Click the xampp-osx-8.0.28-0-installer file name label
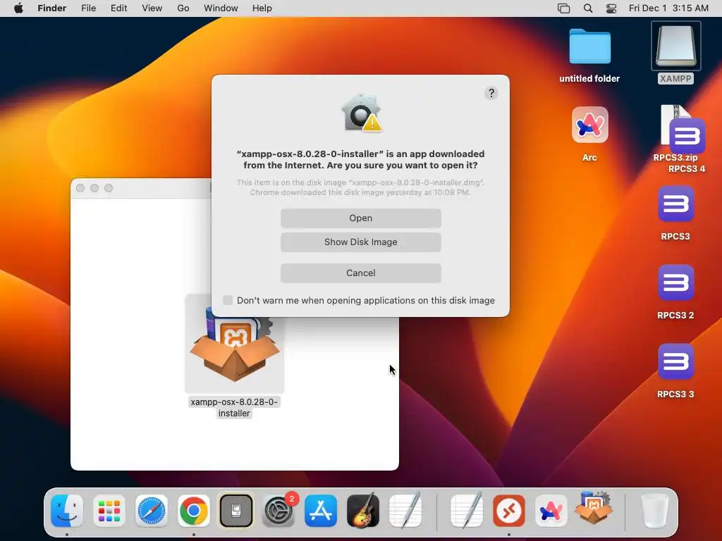This screenshot has width=722, height=541. [234, 408]
